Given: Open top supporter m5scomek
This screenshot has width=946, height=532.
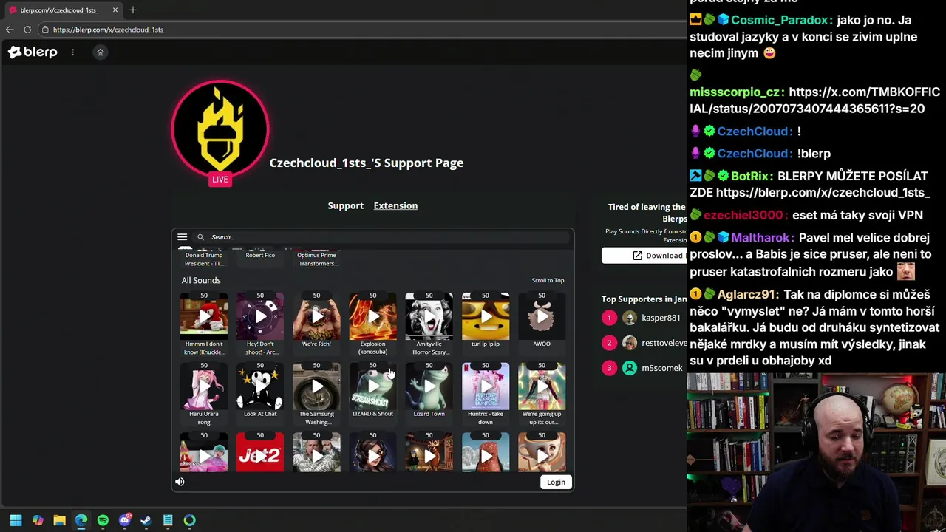Looking at the screenshot, I should 661,368.
